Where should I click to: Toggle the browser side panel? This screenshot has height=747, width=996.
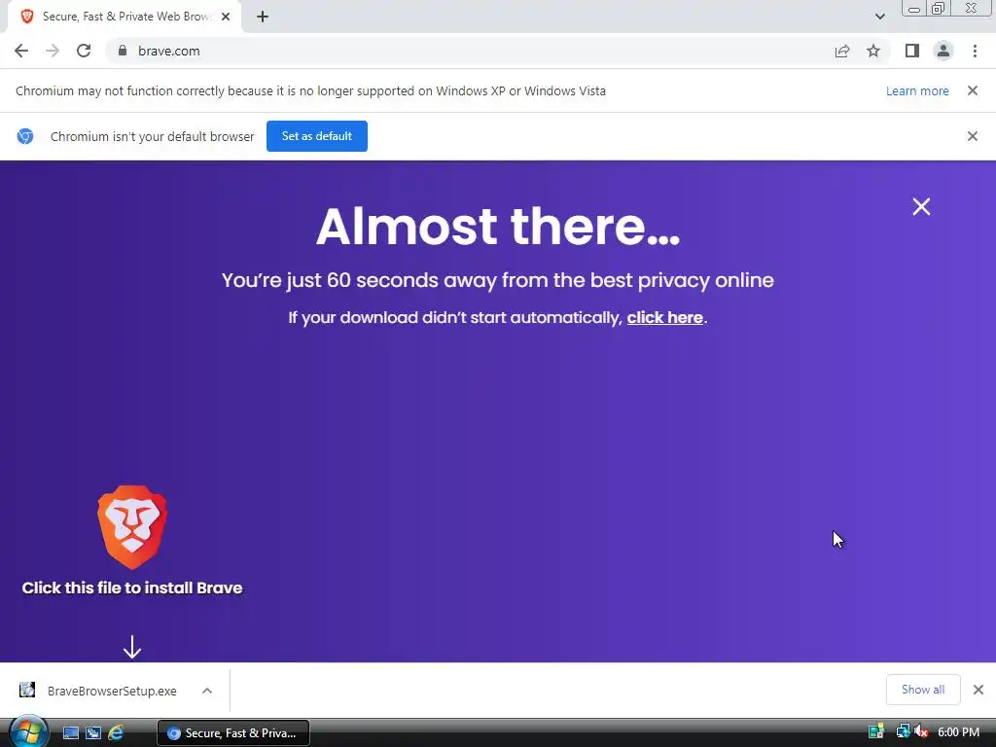pyautogui.click(x=912, y=51)
